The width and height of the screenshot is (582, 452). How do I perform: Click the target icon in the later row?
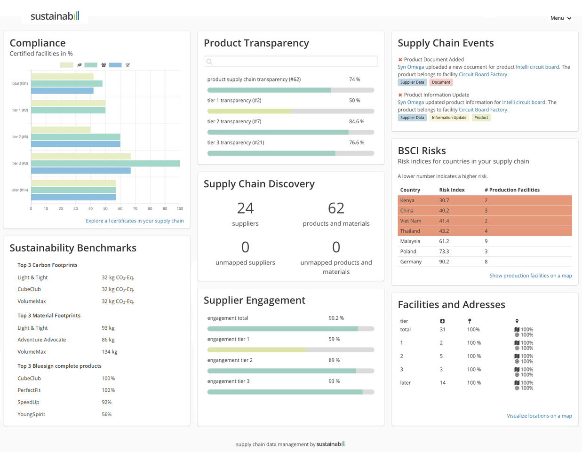point(517,388)
